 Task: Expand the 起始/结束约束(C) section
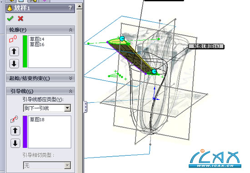pos(70,78)
